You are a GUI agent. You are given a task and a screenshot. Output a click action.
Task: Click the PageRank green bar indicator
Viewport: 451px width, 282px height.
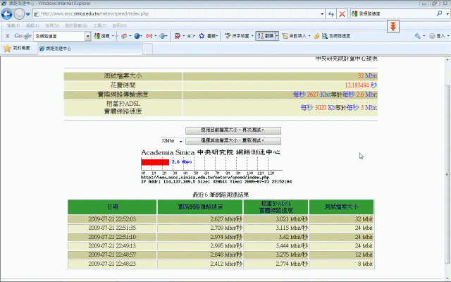[191, 36]
